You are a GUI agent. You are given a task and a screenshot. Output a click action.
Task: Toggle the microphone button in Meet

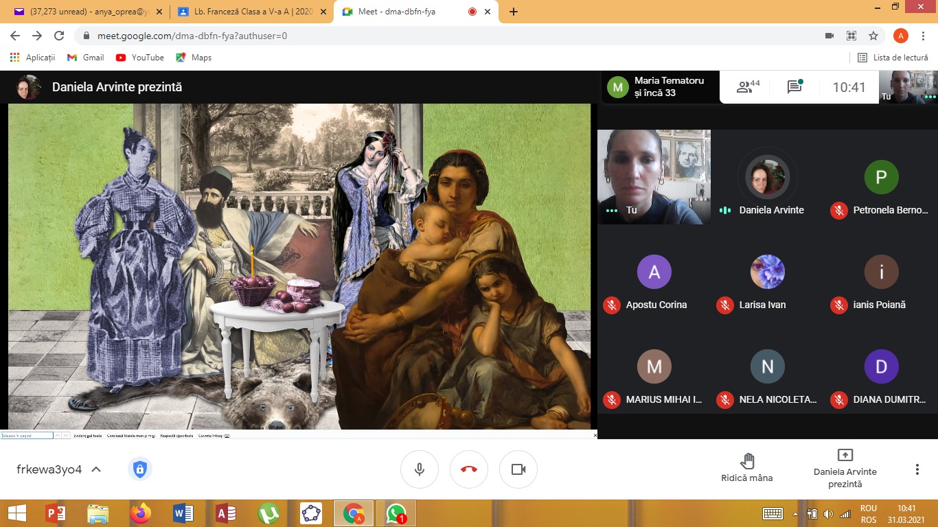pos(420,469)
